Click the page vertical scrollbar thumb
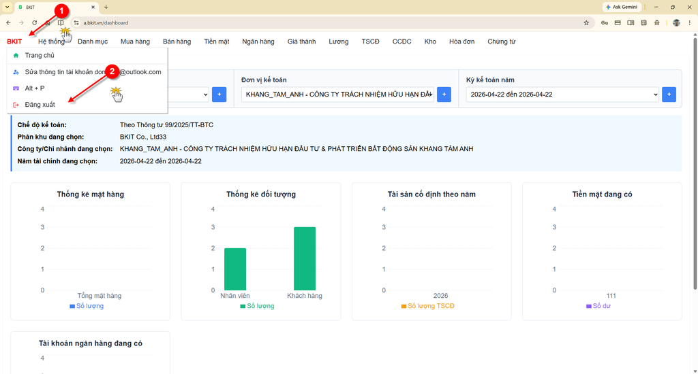The image size is (698, 374). (695, 164)
